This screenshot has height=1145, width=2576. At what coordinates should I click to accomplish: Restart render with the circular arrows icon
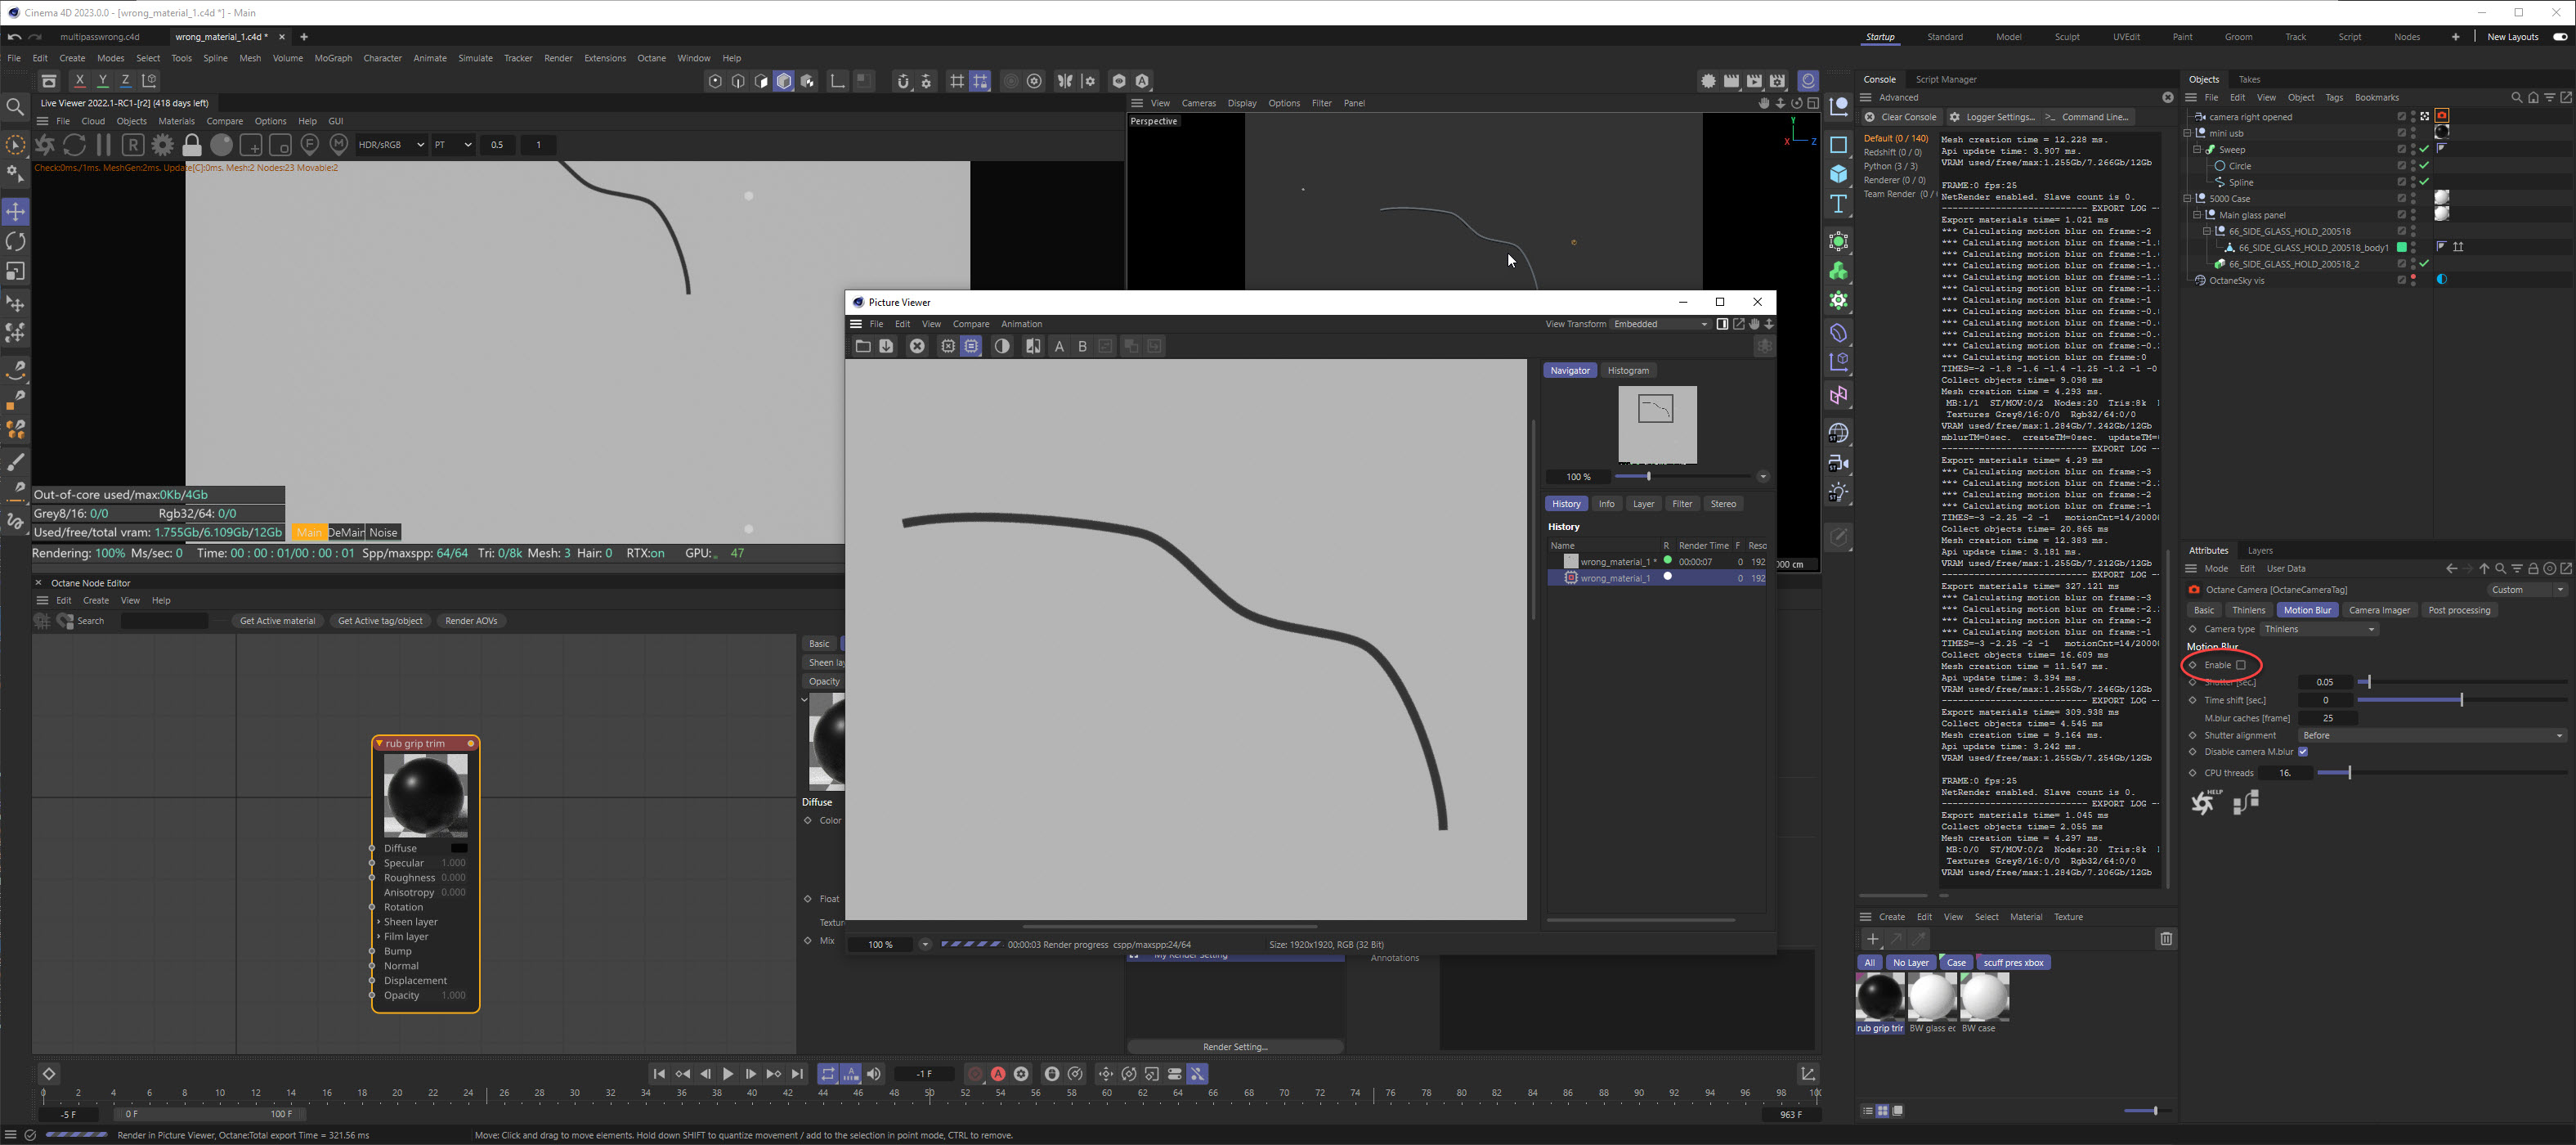(x=74, y=145)
